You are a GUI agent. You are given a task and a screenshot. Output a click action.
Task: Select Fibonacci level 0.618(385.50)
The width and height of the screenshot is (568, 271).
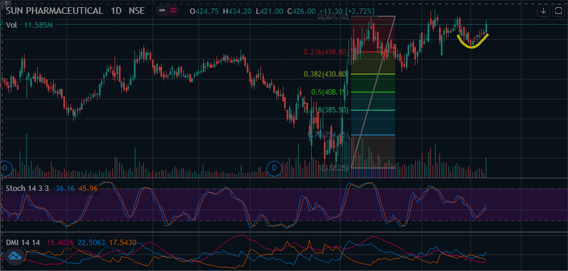(326, 110)
